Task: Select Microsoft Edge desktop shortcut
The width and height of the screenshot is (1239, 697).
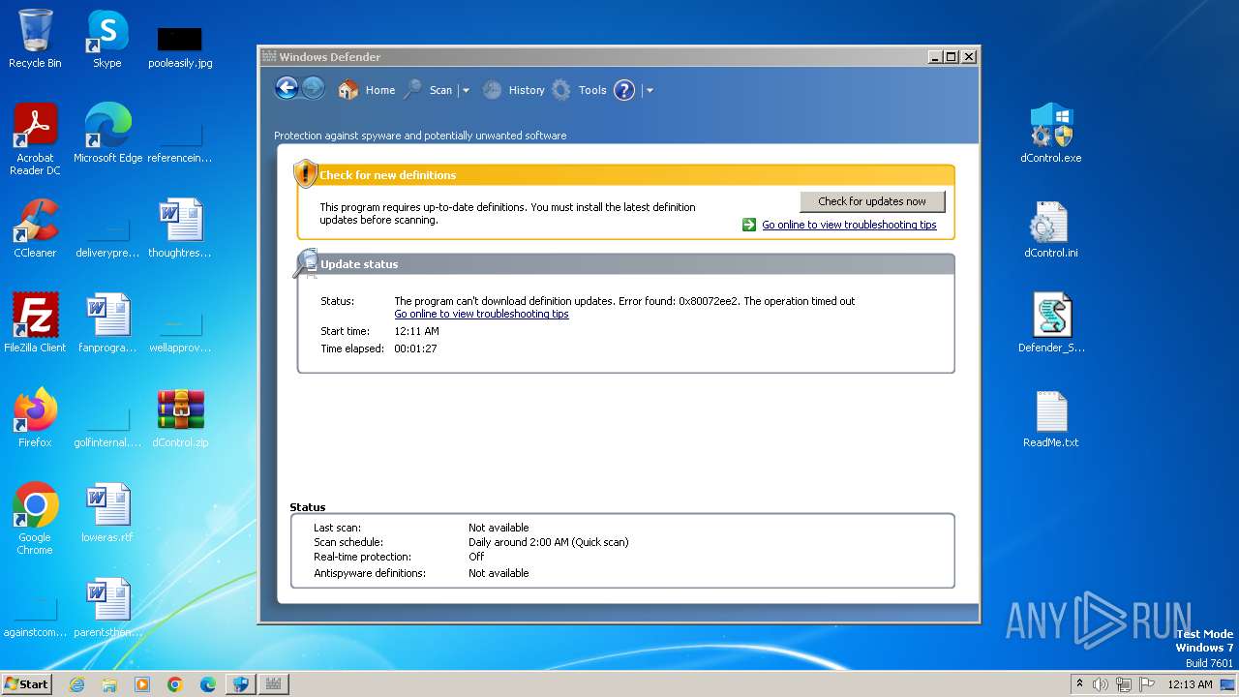Action: pos(107,134)
